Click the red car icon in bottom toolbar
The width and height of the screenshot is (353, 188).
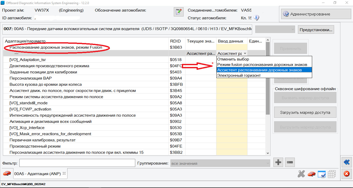[x=311, y=174]
